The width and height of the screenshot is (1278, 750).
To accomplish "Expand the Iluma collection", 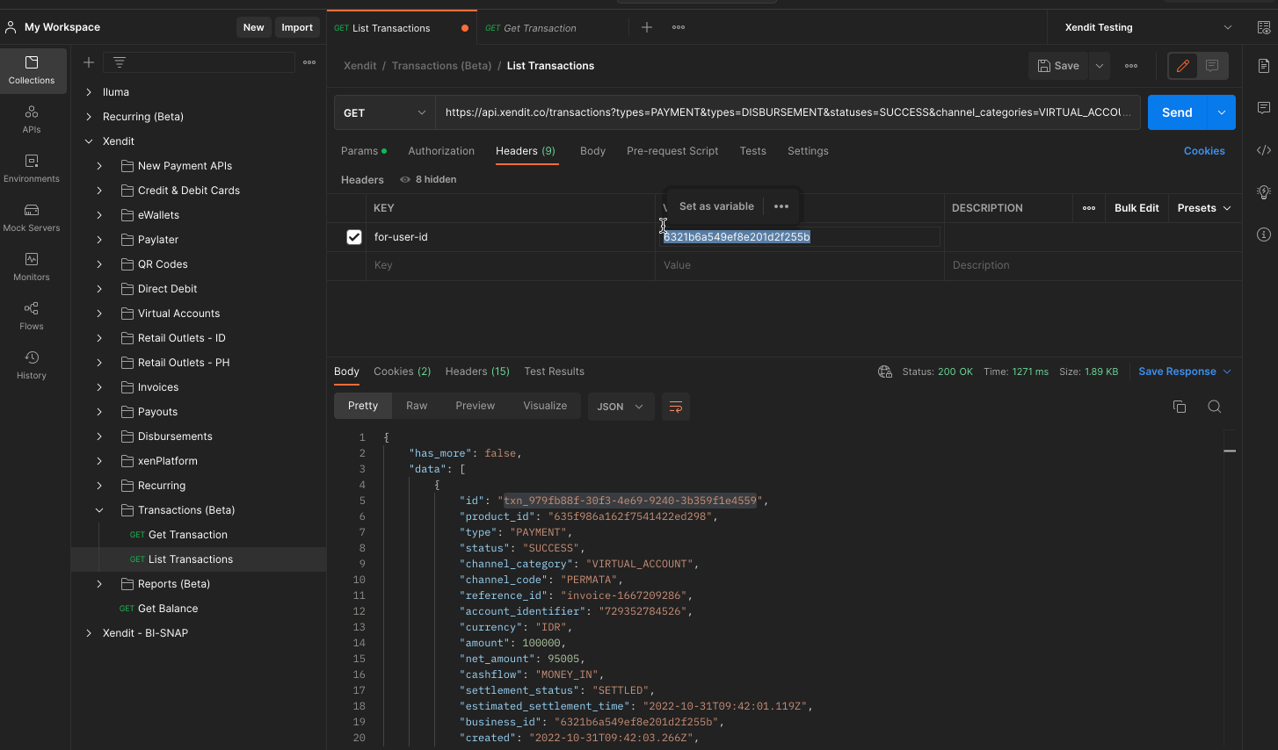I will click(x=89, y=92).
